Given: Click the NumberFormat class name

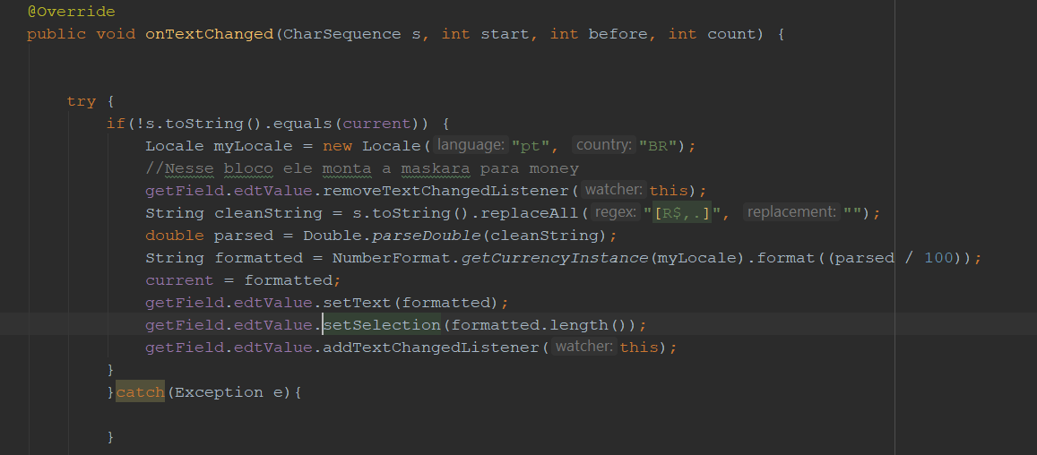Looking at the screenshot, I should click(x=392, y=258).
